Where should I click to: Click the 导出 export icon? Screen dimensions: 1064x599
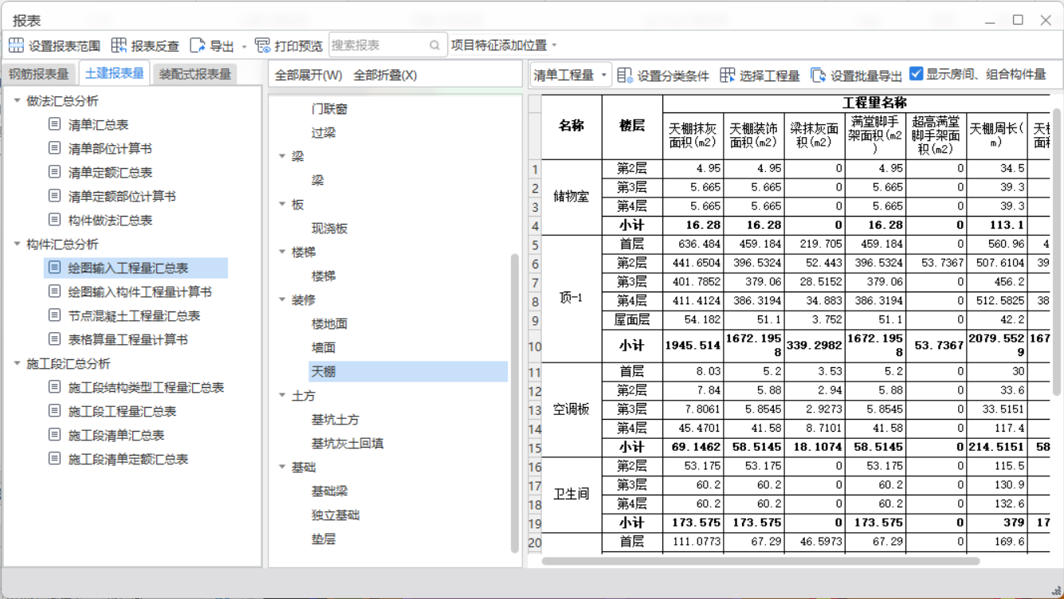click(197, 45)
